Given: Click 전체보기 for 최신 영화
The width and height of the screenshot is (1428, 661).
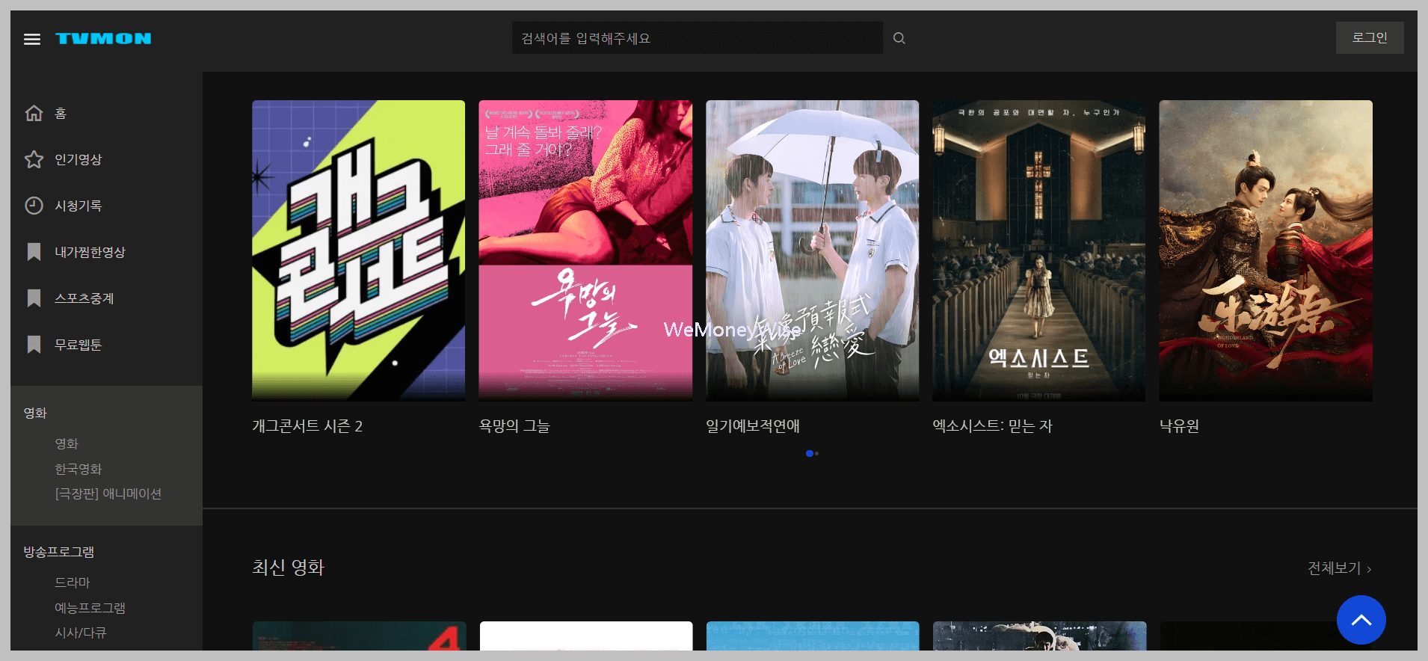Looking at the screenshot, I should tap(1339, 568).
